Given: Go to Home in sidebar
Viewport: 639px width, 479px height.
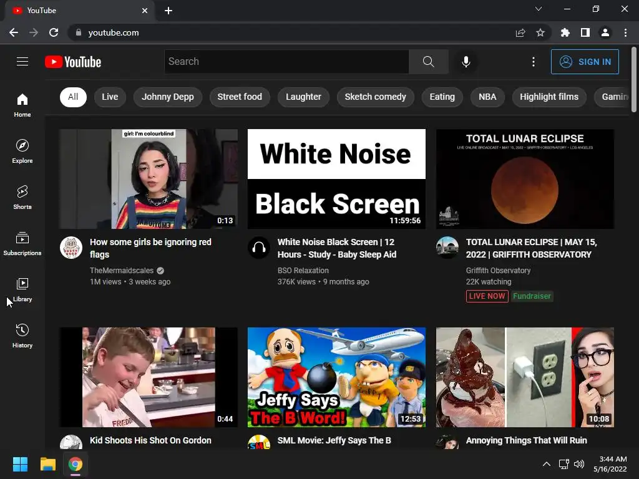Looking at the screenshot, I should pyautogui.click(x=22, y=105).
